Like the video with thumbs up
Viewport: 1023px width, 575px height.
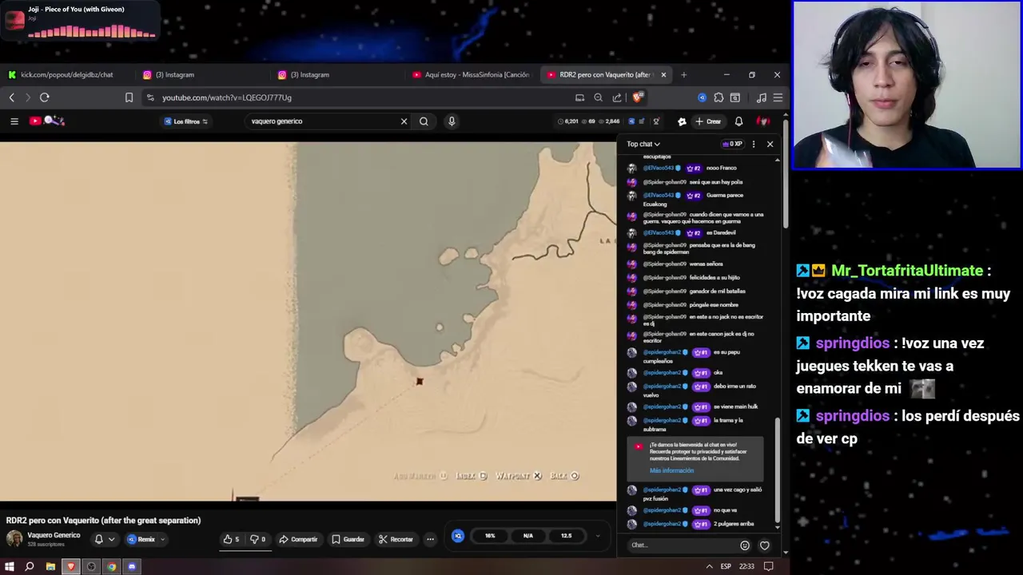pos(231,539)
